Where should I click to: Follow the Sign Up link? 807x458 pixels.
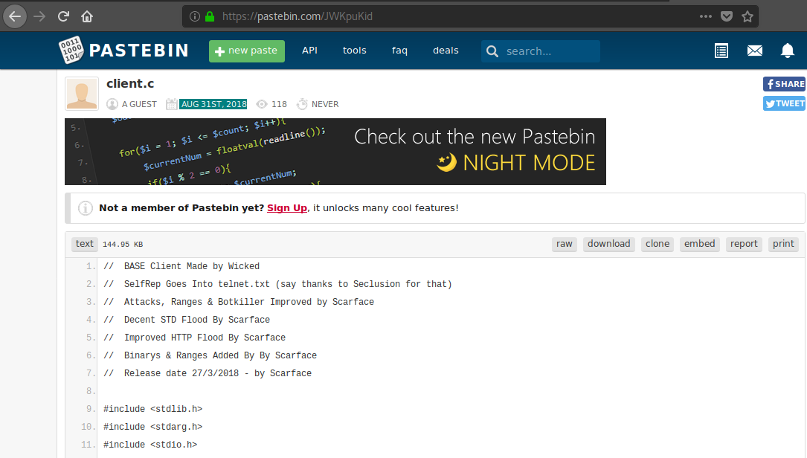tap(286, 208)
